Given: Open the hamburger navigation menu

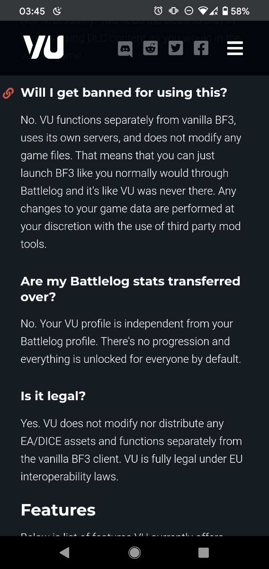Looking at the screenshot, I should coord(235,48).
